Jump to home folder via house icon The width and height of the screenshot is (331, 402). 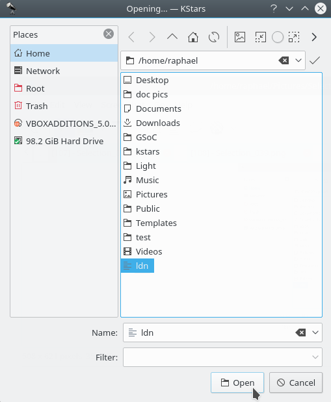[x=193, y=37]
